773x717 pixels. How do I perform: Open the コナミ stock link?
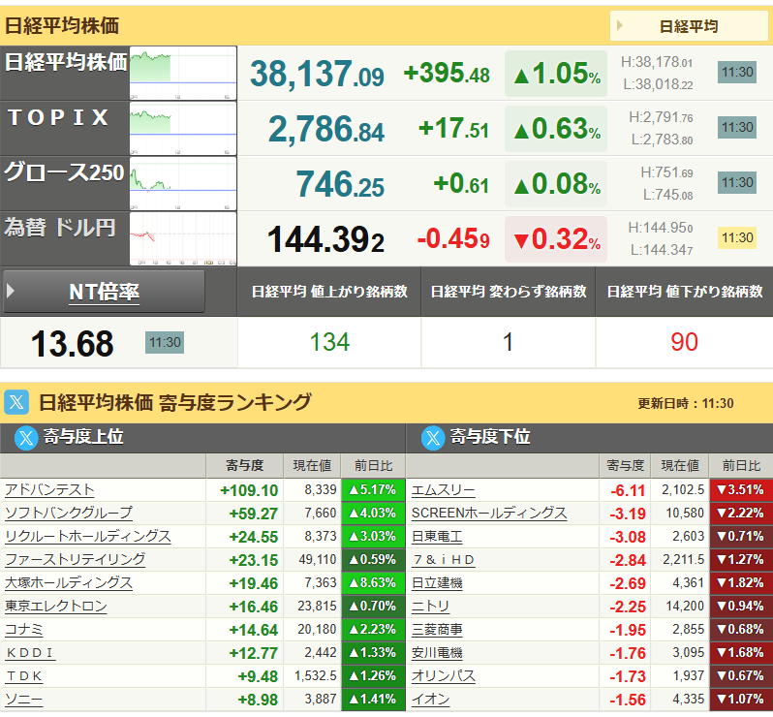[x=23, y=629]
